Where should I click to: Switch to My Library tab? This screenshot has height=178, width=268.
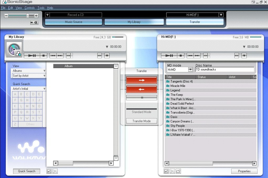click(134, 22)
